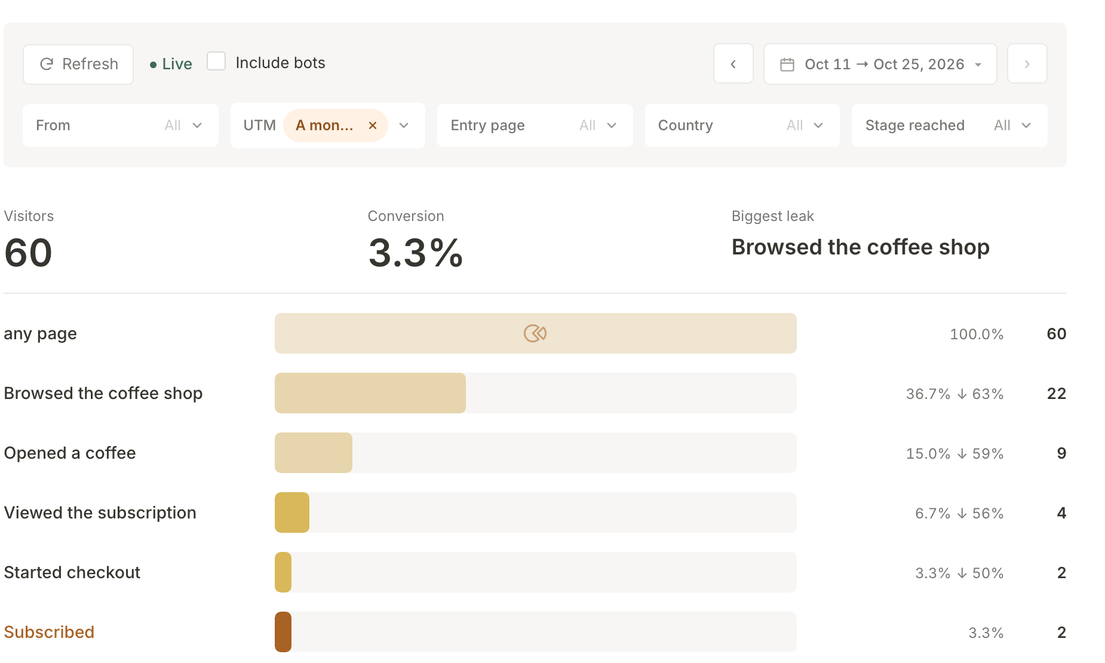The width and height of the screenshot is (1105, 663).
Task: Open the Entry page filter dropdown
Action: (x=535, y=125)
